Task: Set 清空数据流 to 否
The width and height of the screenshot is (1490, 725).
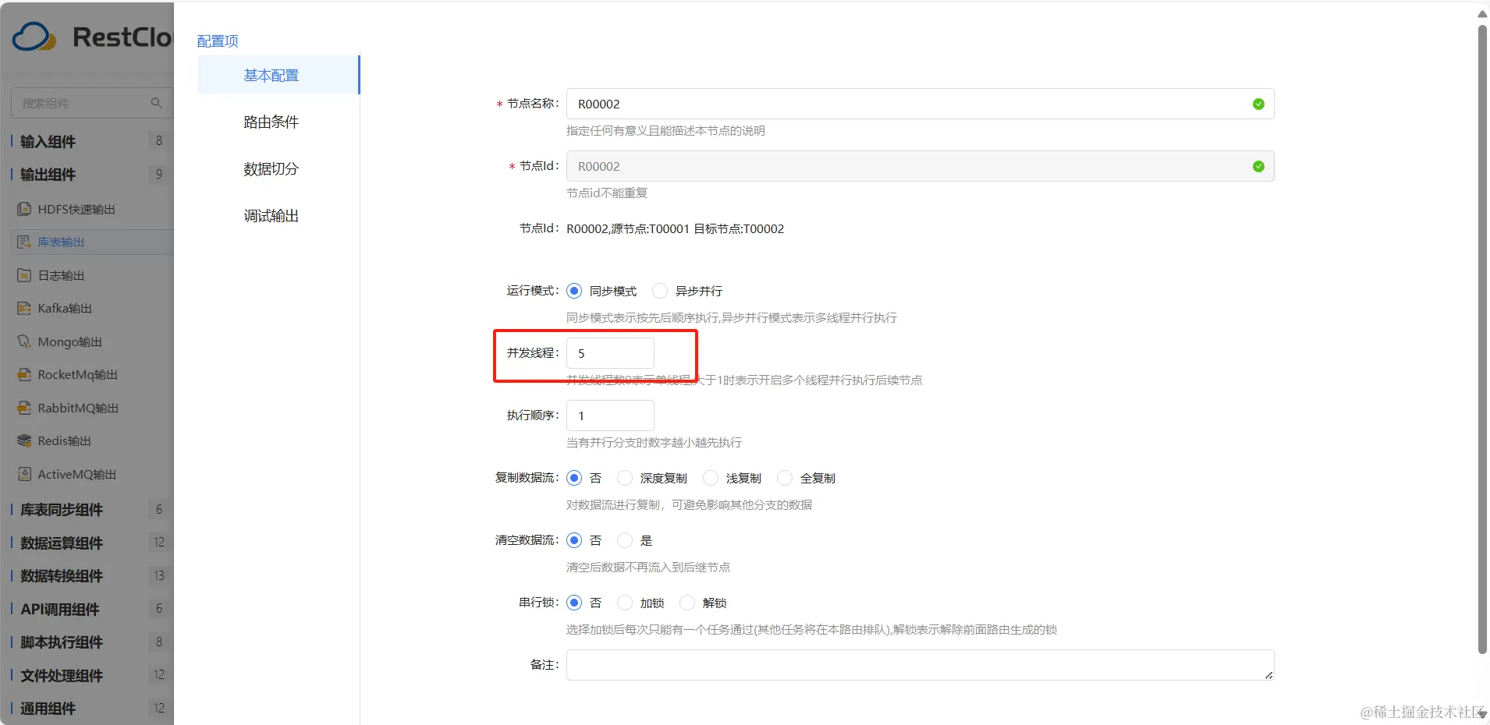Action: pyautogui.click(x=574, y=540)
